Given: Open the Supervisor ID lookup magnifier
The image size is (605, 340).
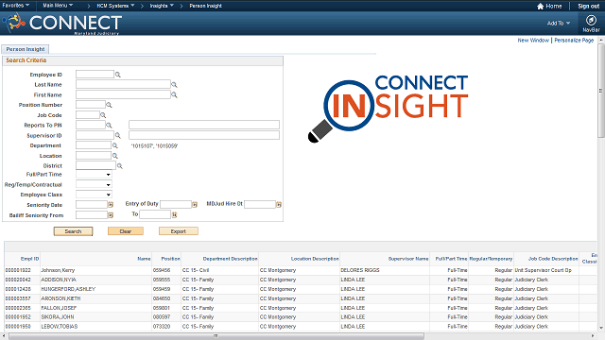Looking at the screenshot, I should 117,135.
